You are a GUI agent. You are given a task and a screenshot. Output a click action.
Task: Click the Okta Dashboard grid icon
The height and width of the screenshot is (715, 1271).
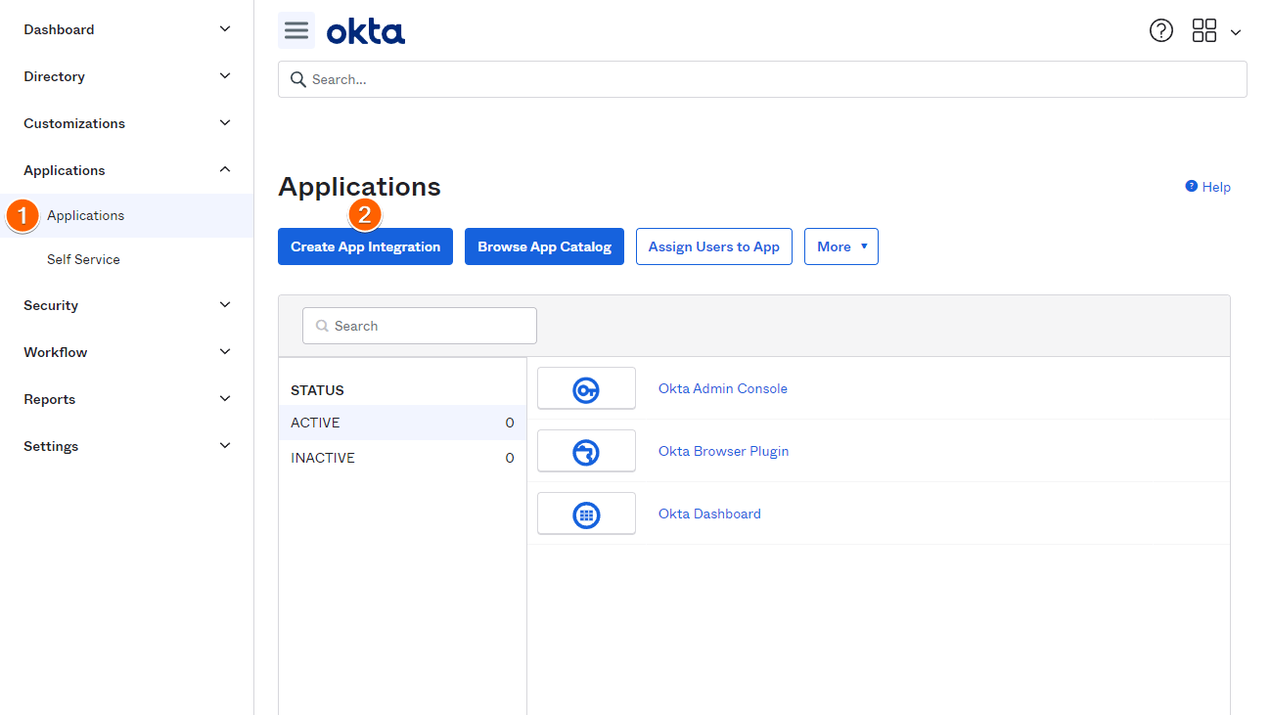point(586,514)
